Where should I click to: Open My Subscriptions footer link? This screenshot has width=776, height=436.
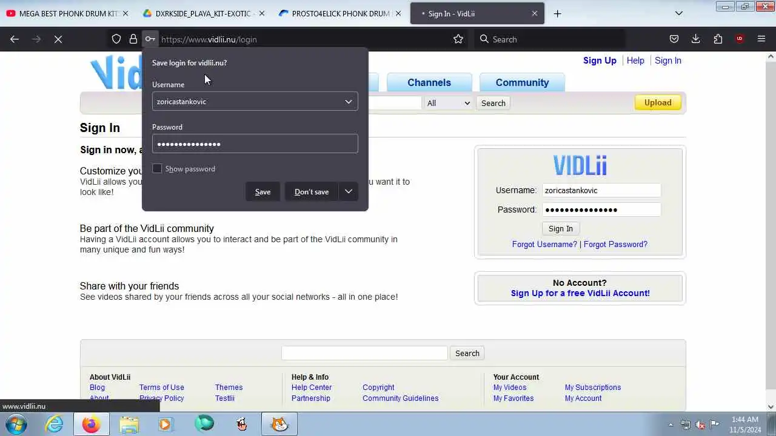pyautogui.click(x=593, y=388)
